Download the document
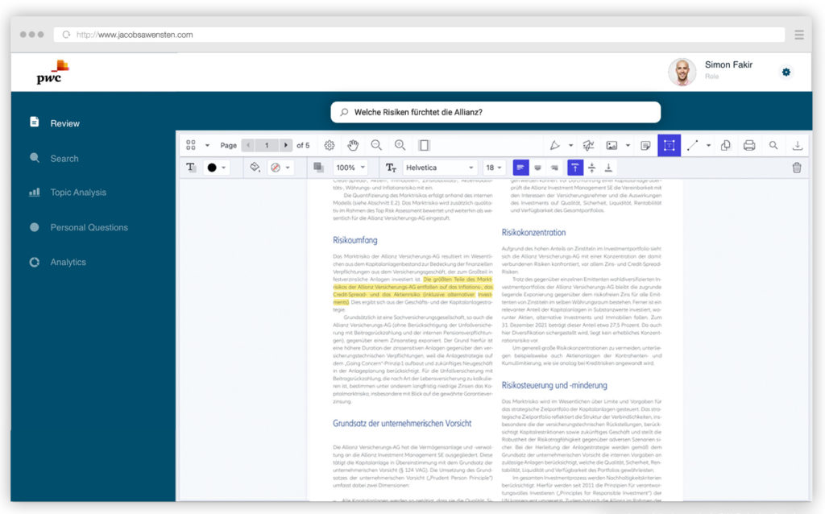The width and height of the screenshot is (825, 514). [x=798, y=145]
